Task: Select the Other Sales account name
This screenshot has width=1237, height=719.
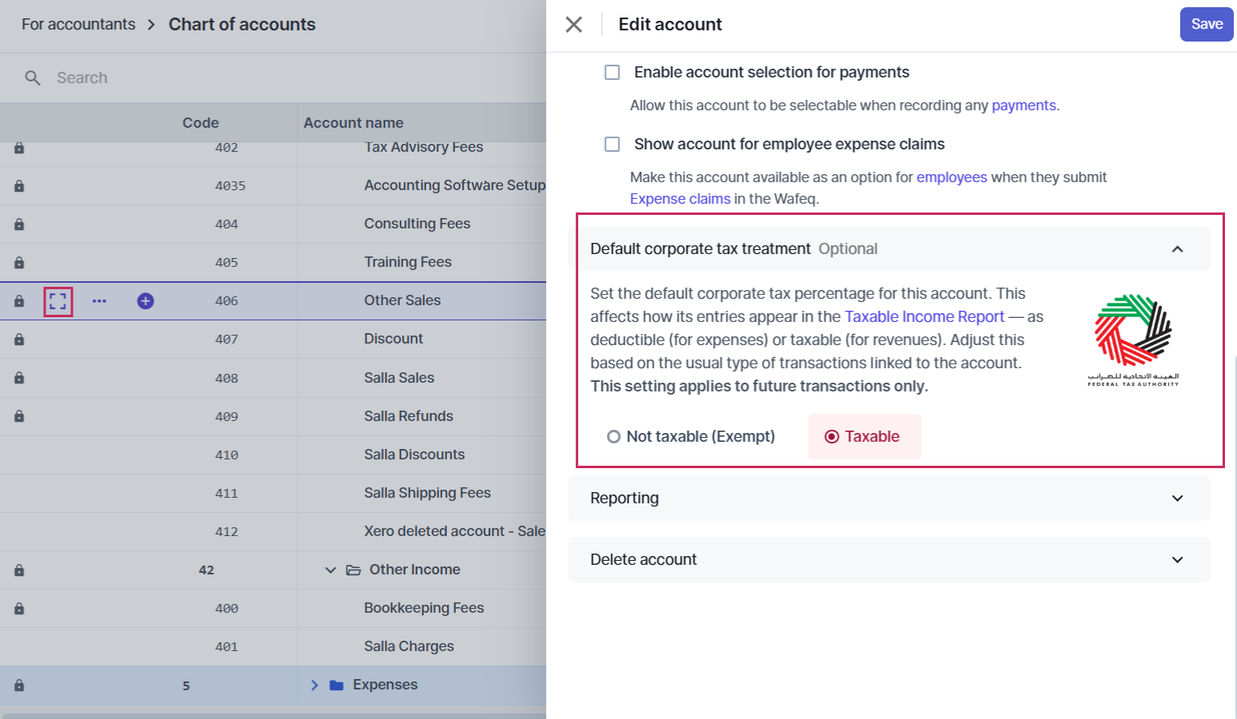Action: pos(402,300)
